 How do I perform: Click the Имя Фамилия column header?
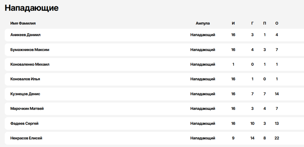[23, 23]
